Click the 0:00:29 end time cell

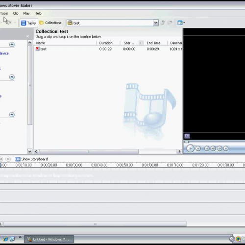pos(153,49)
